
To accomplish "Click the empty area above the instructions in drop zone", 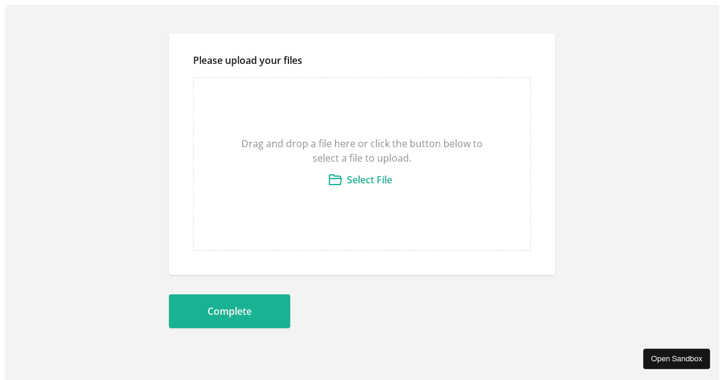I will [362, 106].
